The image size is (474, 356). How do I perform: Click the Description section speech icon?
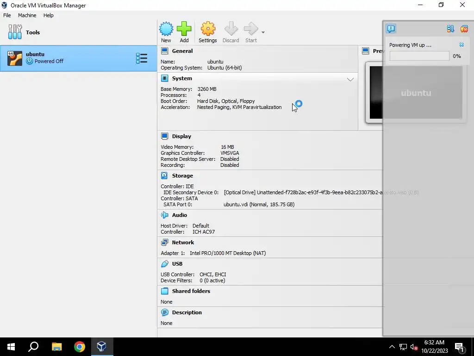pos(164,312)
